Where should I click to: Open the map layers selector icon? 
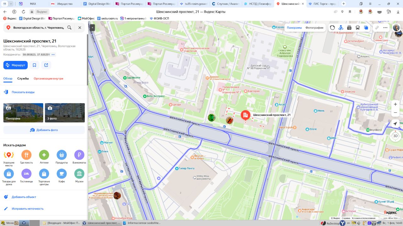pos(366,28)
